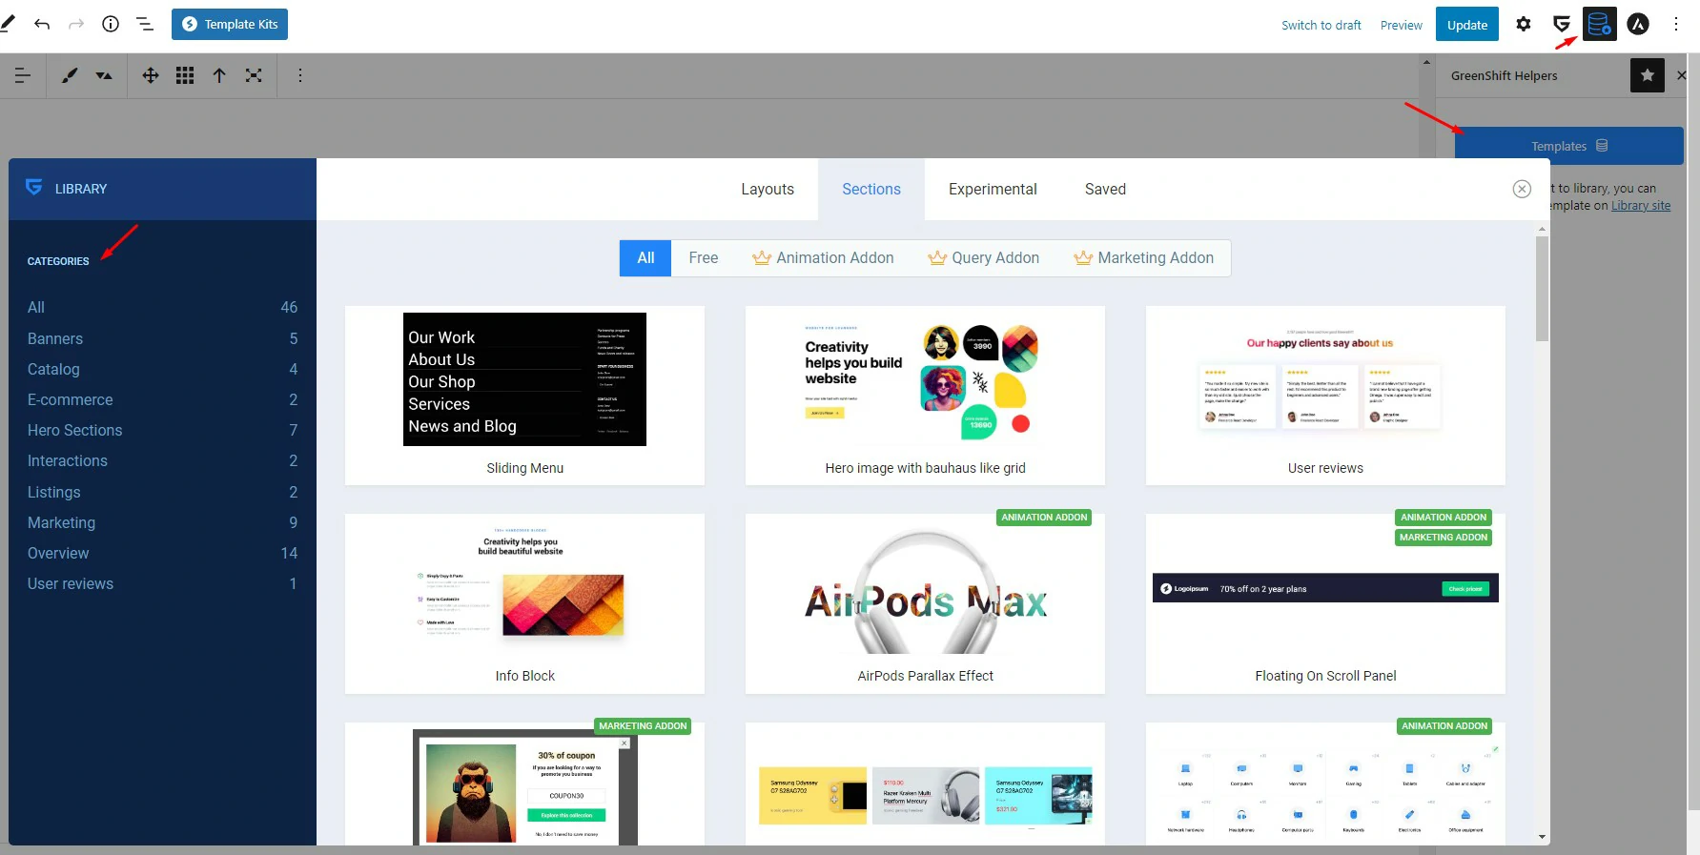The height and width of the screenshot is (855, 1700).
Task: Select the E-commerce category
Action: coord(162,399)
